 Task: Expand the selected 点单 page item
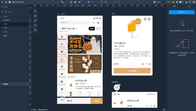(x=3, y=24)
